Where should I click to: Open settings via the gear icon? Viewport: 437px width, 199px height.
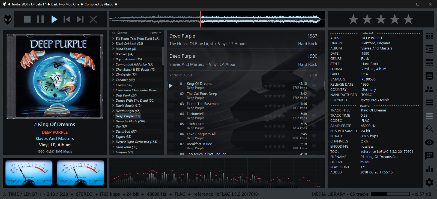(x=429, y=182)
